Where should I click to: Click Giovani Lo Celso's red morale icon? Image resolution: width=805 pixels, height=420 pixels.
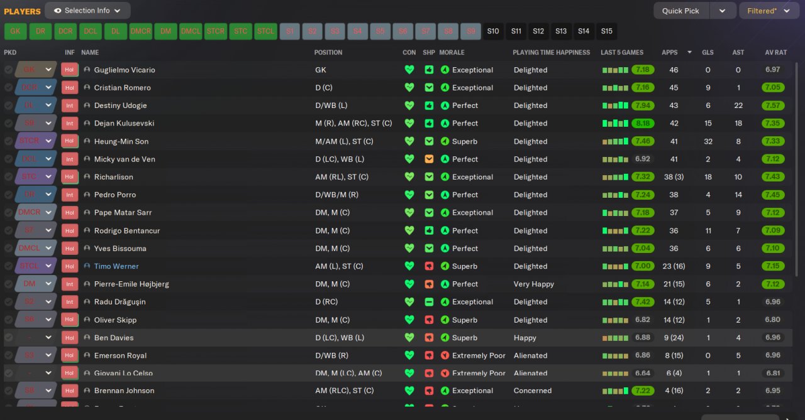pyautogui.click(x=445, y=373)
